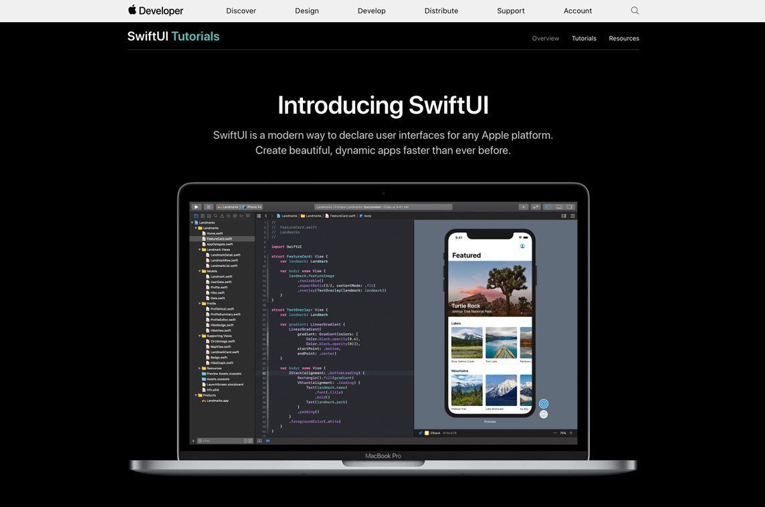
Task: Open the Support menu
Action: (511, 11)
